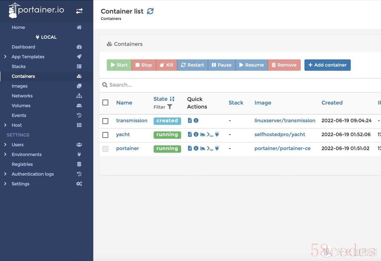Click the Images clone icon
Viewport: 381px width, 261px height.
(79, 86)
